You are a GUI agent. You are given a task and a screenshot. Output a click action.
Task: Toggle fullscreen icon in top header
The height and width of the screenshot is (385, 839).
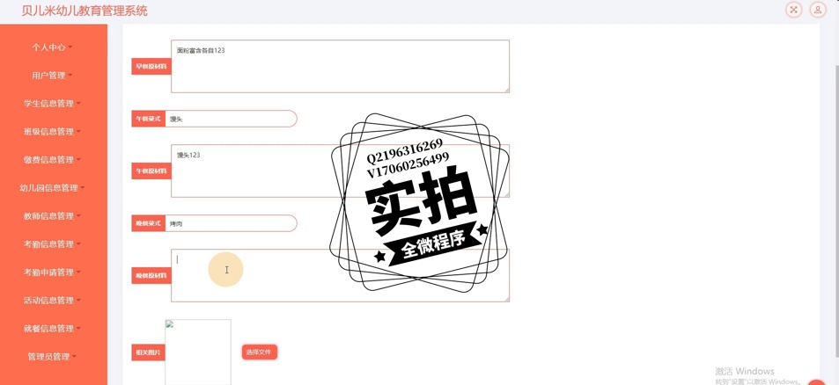(793, 10)
